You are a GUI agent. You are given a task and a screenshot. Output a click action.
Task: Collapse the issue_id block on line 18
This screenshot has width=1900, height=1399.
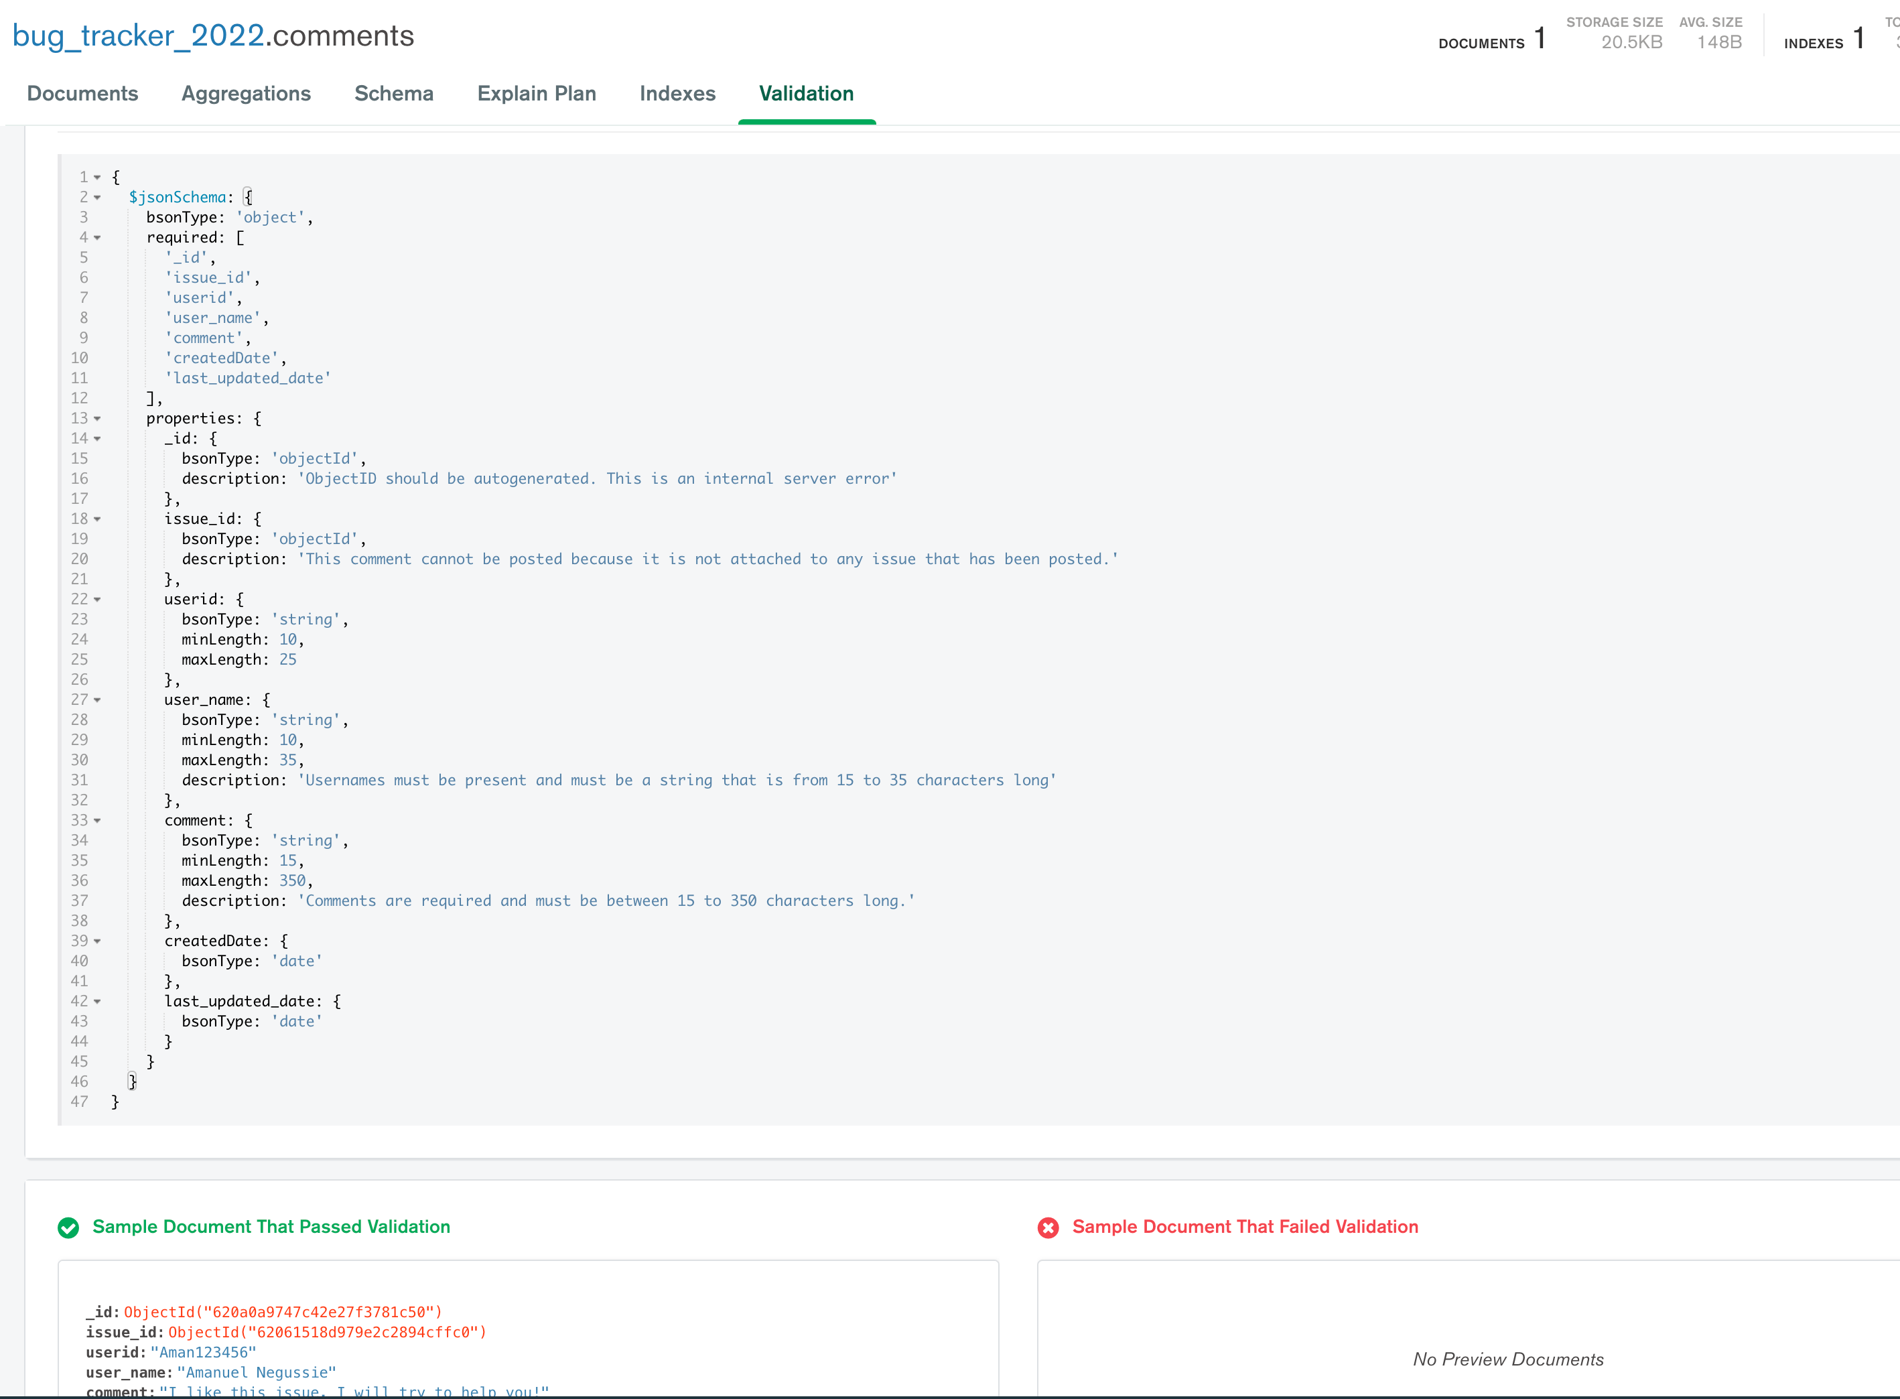click(x=97, y=519)
